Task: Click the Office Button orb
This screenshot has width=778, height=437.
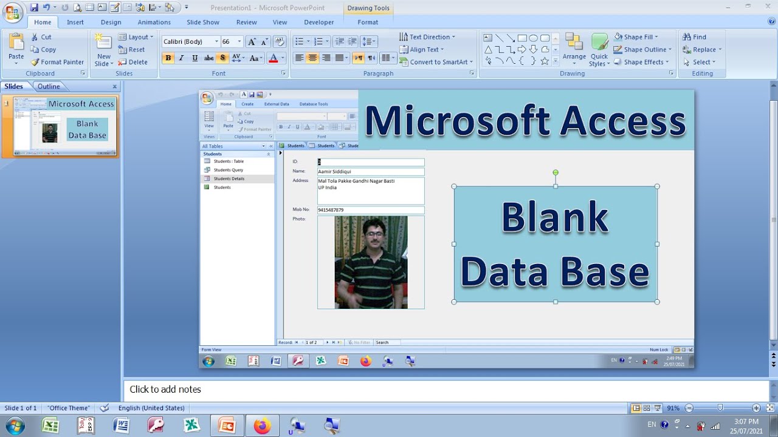Action: (12, 12)
